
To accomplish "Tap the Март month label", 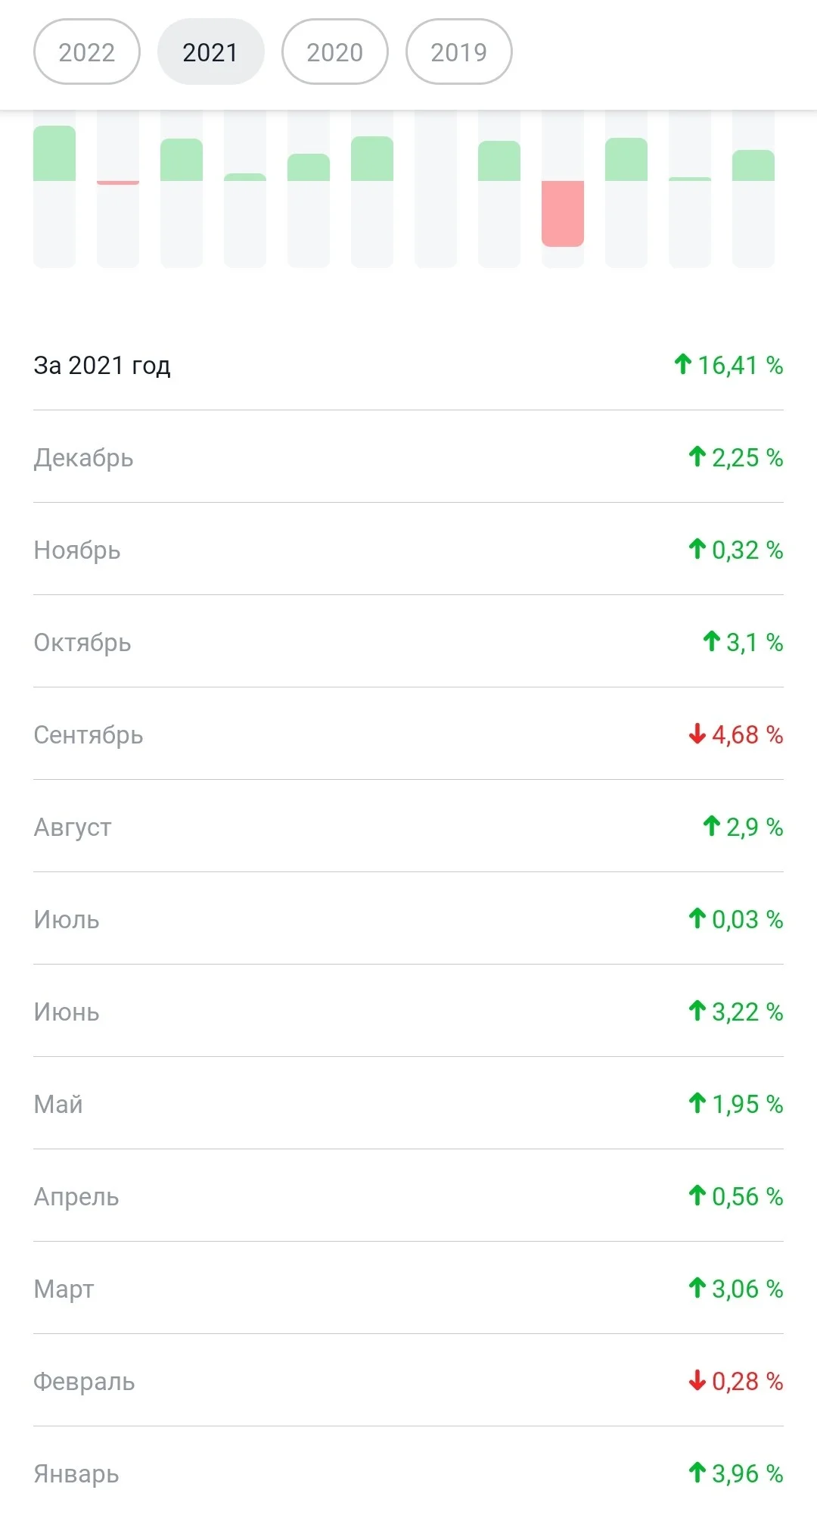I will pyautogui.click(x=64, y=1289).
